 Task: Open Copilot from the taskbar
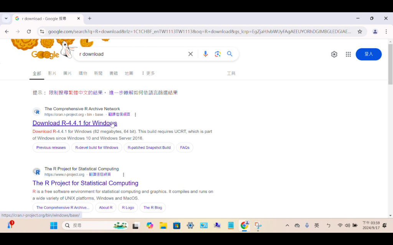coord(150,225)
